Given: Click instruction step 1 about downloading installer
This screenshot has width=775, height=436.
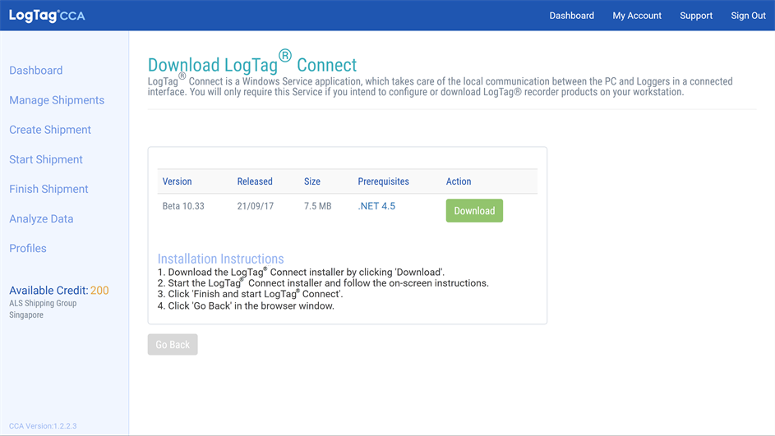Looking at the screenshot, I should click(301, 272).
